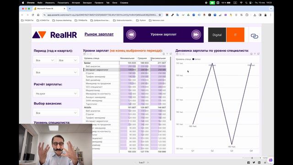Select the Стратег row under Senior
Screen dimensions: 293x165
125,73
